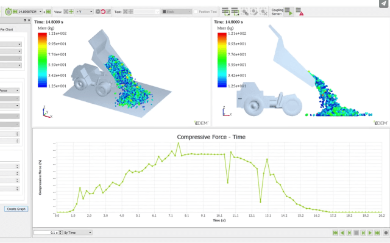Click the Time (s) x-axis label
The image size is (390, 243).
click(x=219, y=220)
